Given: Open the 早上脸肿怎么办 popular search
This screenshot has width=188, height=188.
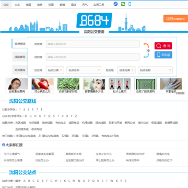Looking at the screenshot, I should tap(105, 160).
